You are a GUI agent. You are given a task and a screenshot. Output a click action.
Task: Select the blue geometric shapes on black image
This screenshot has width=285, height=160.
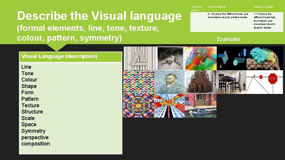232,58
